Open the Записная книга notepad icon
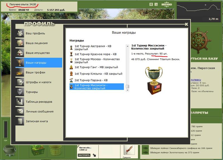223x160 pixels. [20, 121]
